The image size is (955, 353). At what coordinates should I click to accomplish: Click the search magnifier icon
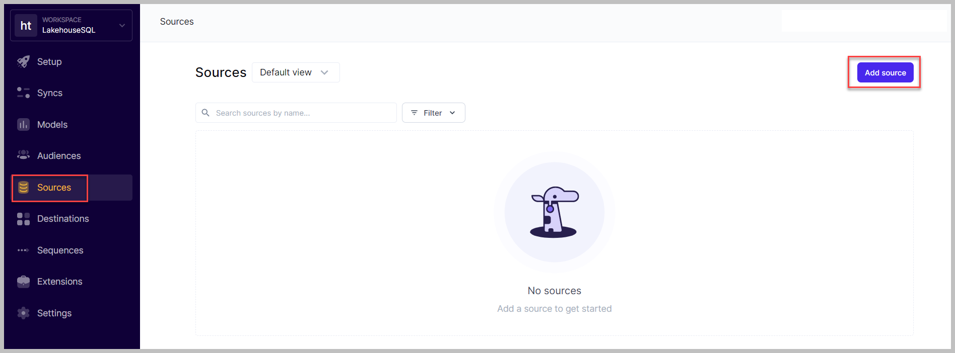[206, 113]
